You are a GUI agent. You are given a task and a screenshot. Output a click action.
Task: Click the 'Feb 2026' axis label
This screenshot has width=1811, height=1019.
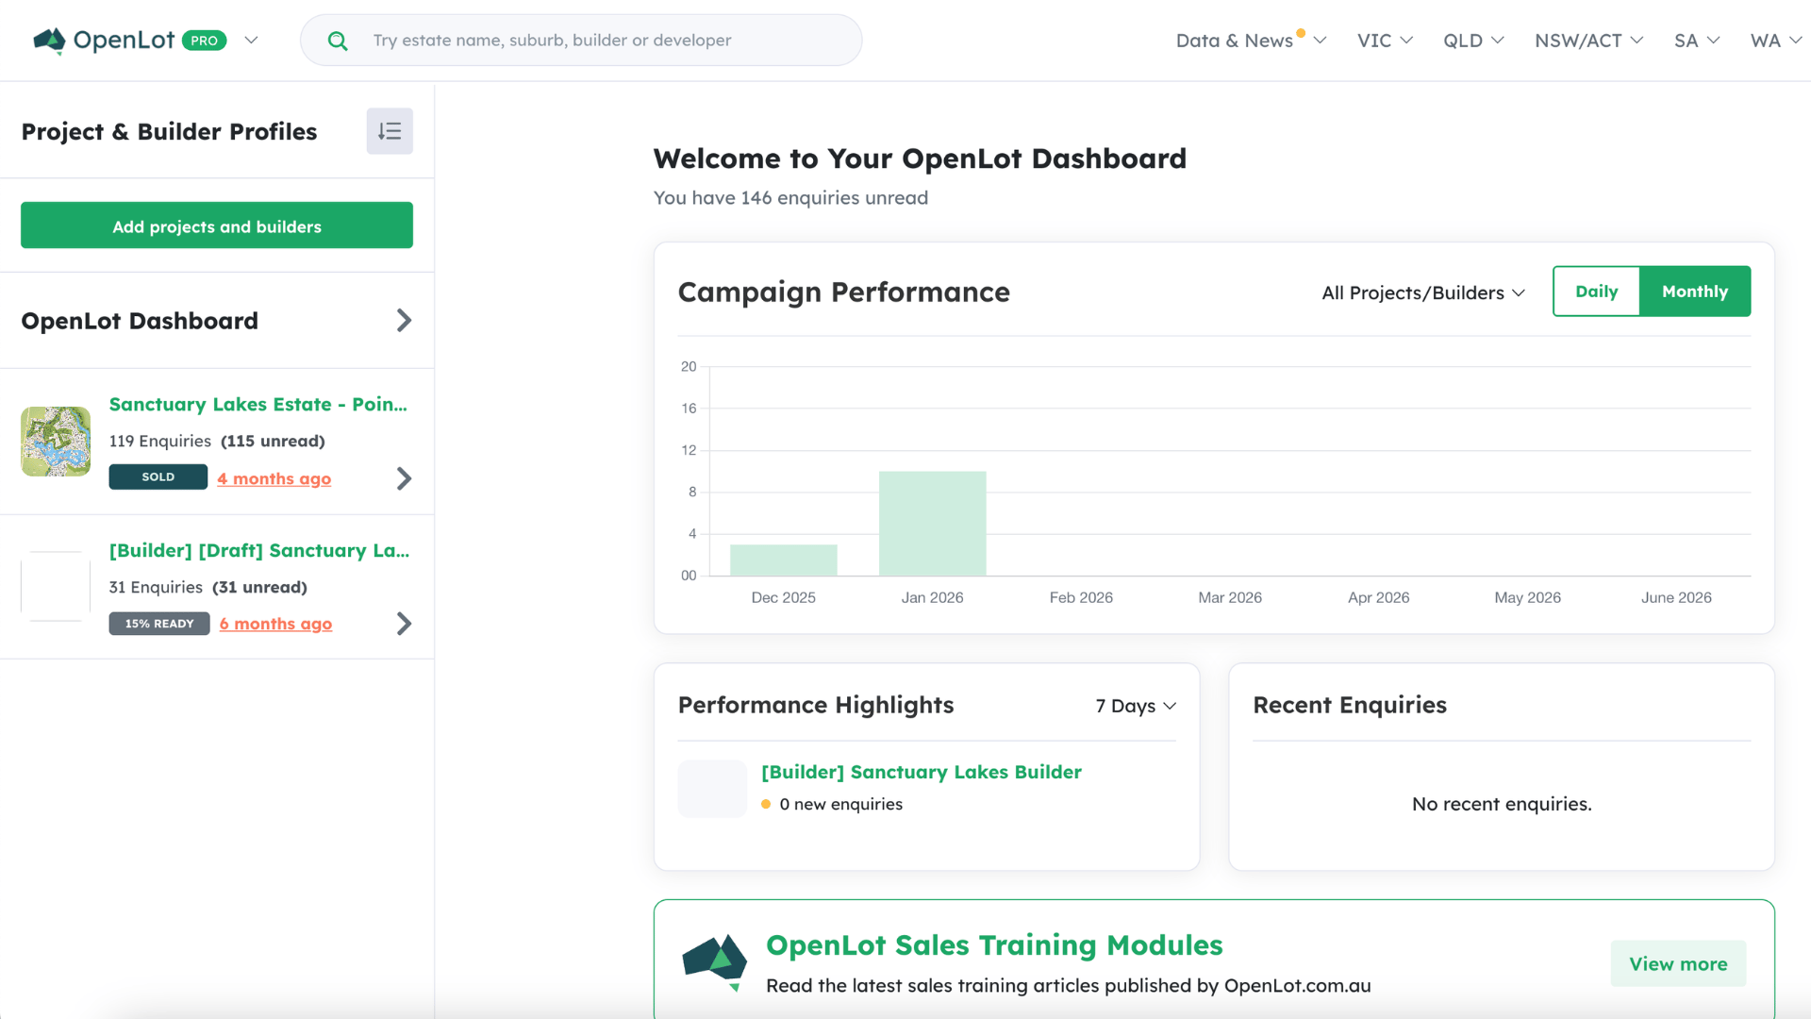pos(1081,597)
